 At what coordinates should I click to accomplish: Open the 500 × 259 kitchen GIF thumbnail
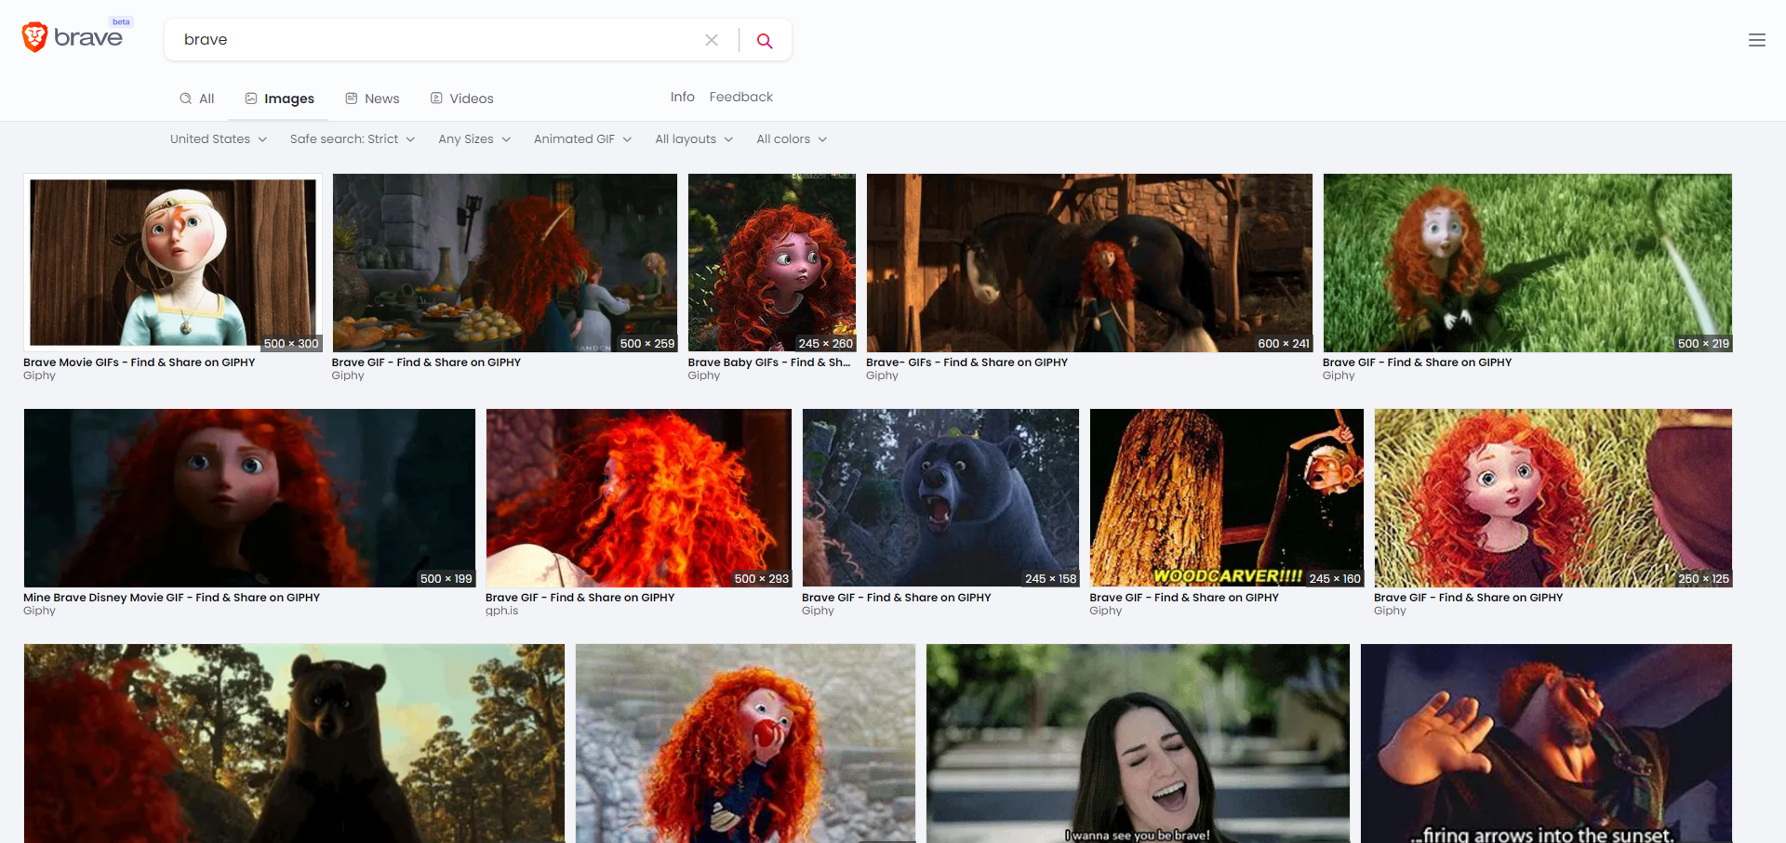505,263
